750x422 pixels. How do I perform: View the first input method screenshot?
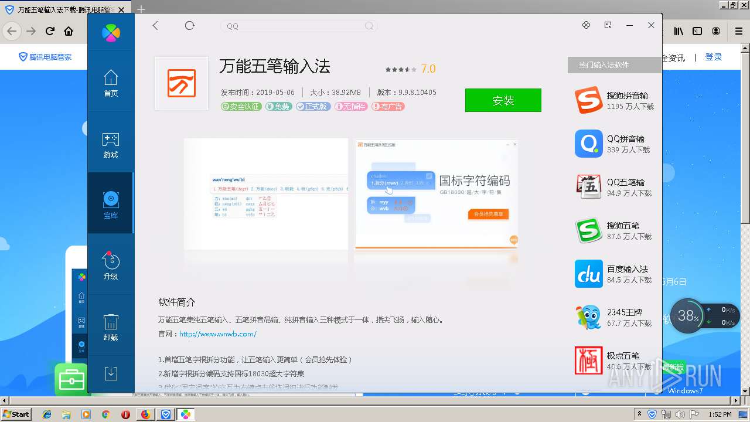pyautogui.click(x=266, y=193)
